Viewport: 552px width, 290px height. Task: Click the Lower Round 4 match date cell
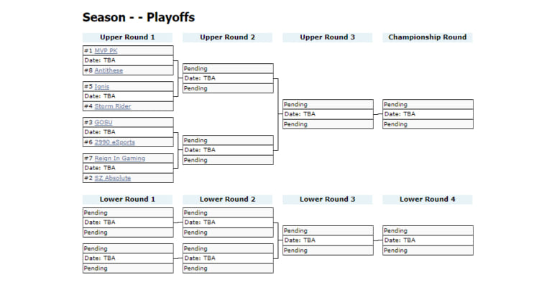pyautogui.click(x=428, y=240)
